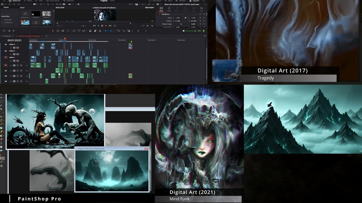Click the Insert Clip toolbar icon

pyautogui.click(x=74, y=31)
